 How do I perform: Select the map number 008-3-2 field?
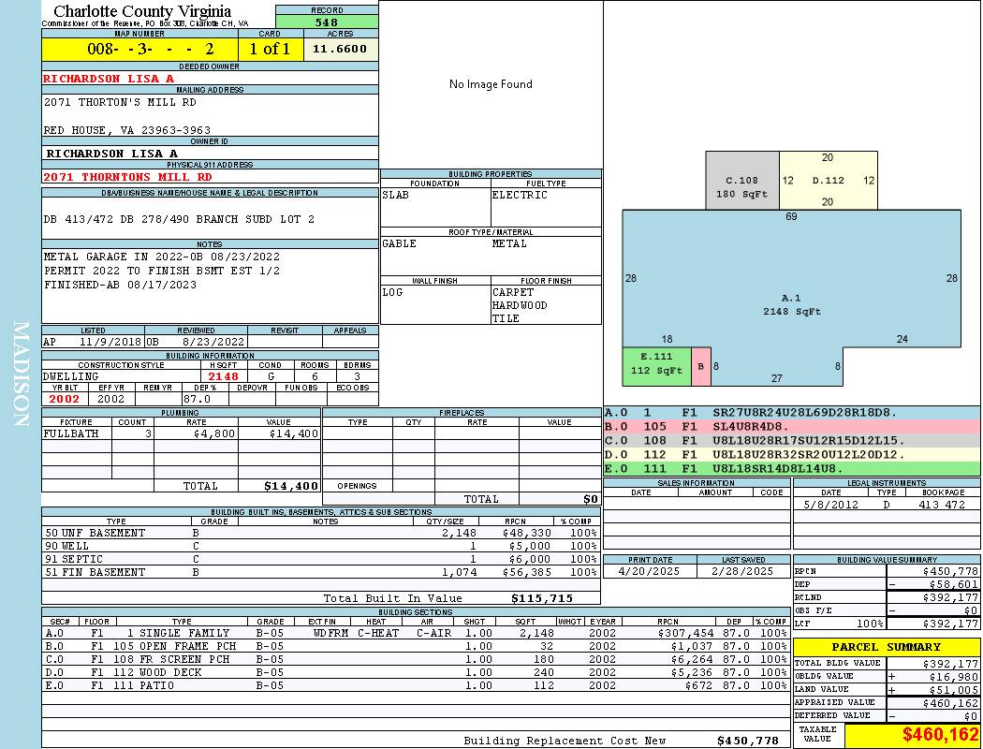pyautogui.click(x=139, y=49)
